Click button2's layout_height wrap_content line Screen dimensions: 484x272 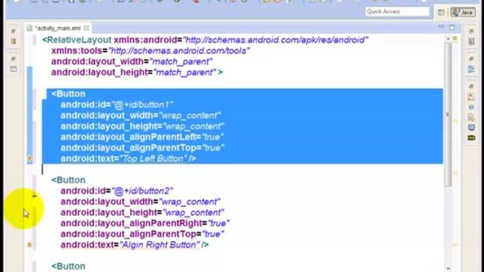142,212
